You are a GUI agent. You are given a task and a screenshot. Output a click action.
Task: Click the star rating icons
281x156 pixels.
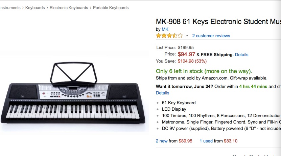(x=169, y=36)
